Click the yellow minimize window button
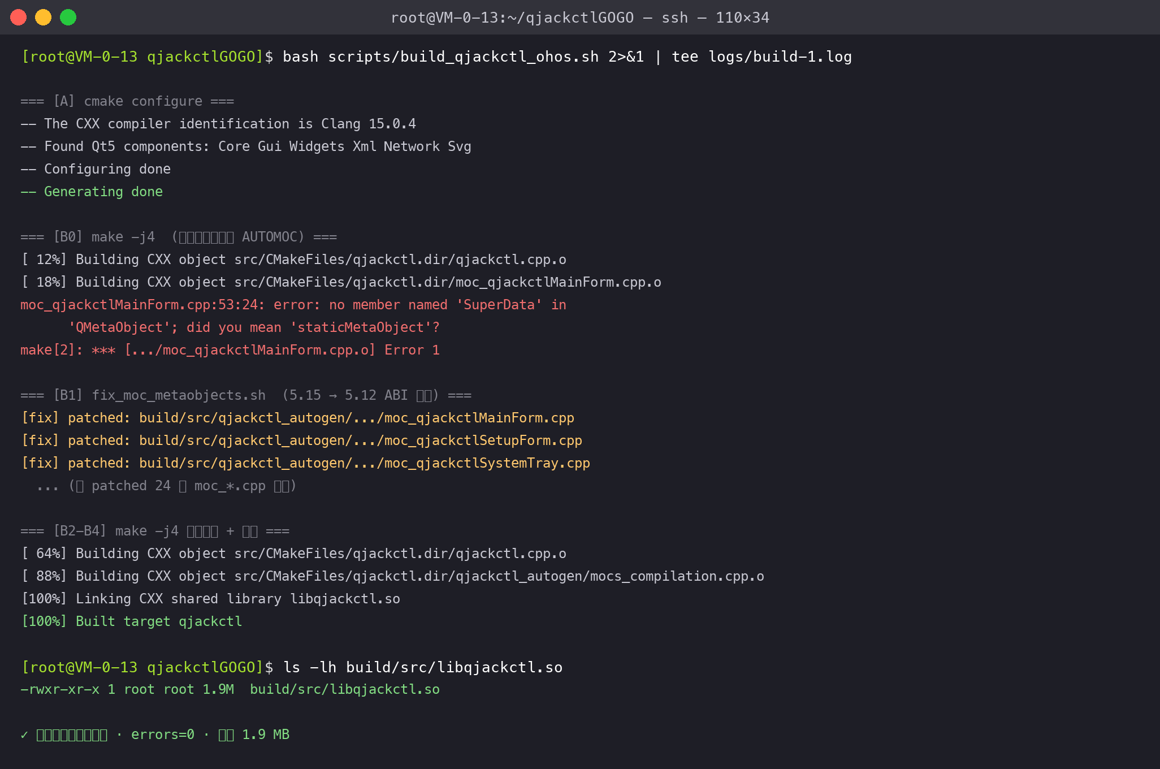This screenshot has width=1160, height=769. click(x=44, y=18)
